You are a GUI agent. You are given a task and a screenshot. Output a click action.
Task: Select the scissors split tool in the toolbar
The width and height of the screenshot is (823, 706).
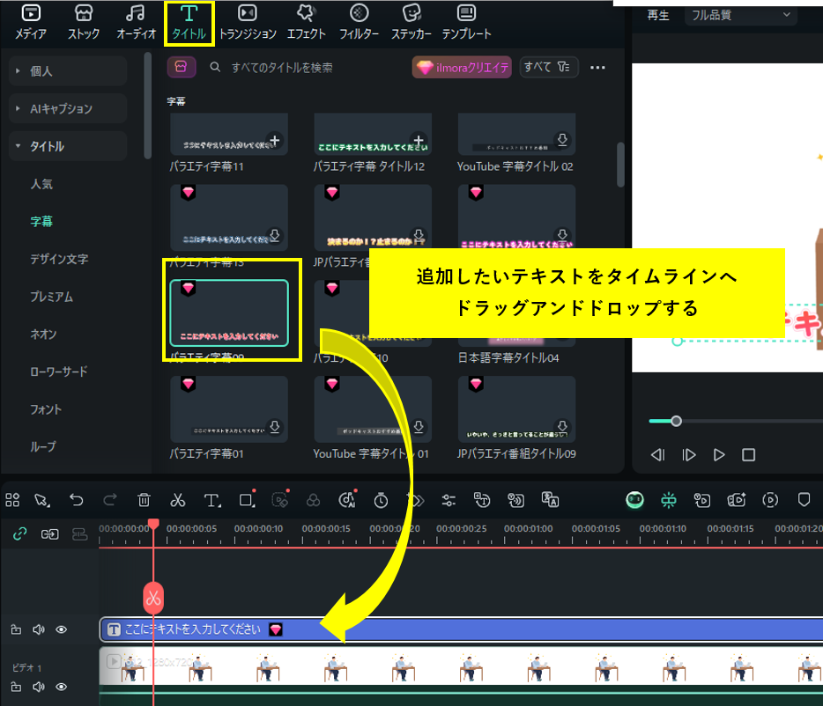pyautogui.click(x=178, y=500)
